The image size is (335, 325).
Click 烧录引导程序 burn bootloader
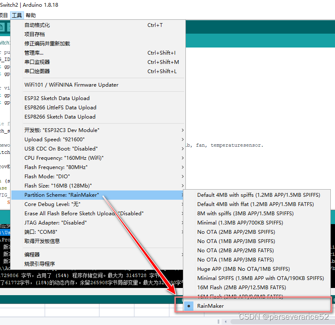coord(98,264)
